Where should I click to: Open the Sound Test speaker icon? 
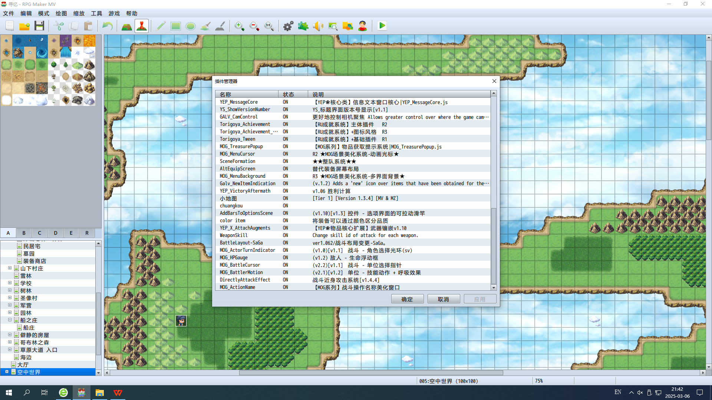coord(318,26)
